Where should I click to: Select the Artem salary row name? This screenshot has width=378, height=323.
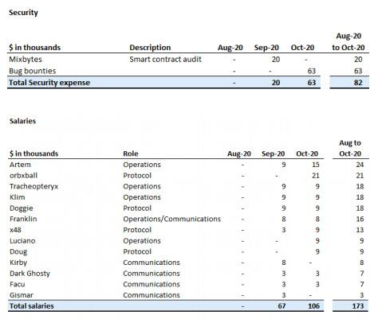coord(20,165)
